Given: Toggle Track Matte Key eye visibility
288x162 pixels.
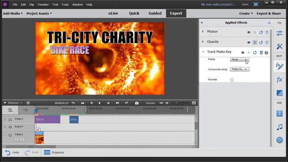Looking at the screenshot, I should pyautogui.click(x=243, y=53).
